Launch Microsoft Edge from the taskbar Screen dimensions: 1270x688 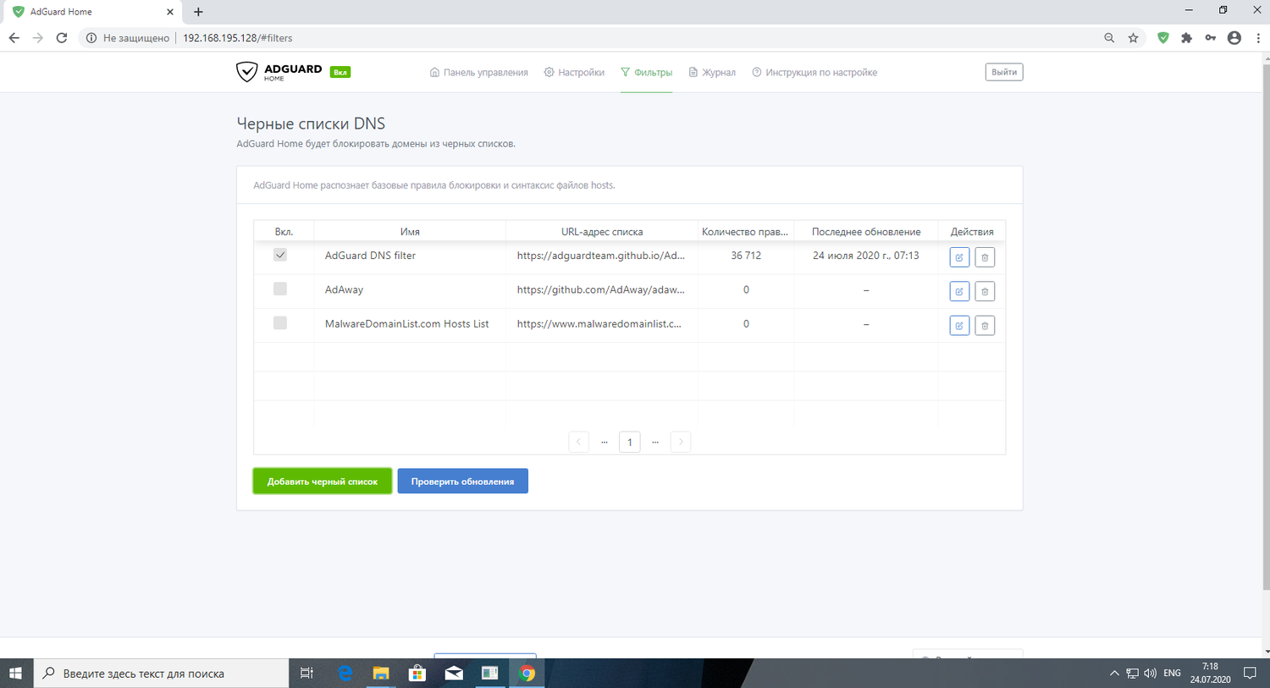[345, 674]
